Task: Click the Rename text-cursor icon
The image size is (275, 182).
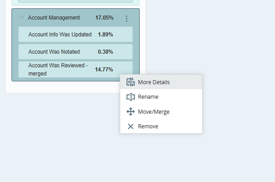Action: pyautogui.click(x=131, y=97)
